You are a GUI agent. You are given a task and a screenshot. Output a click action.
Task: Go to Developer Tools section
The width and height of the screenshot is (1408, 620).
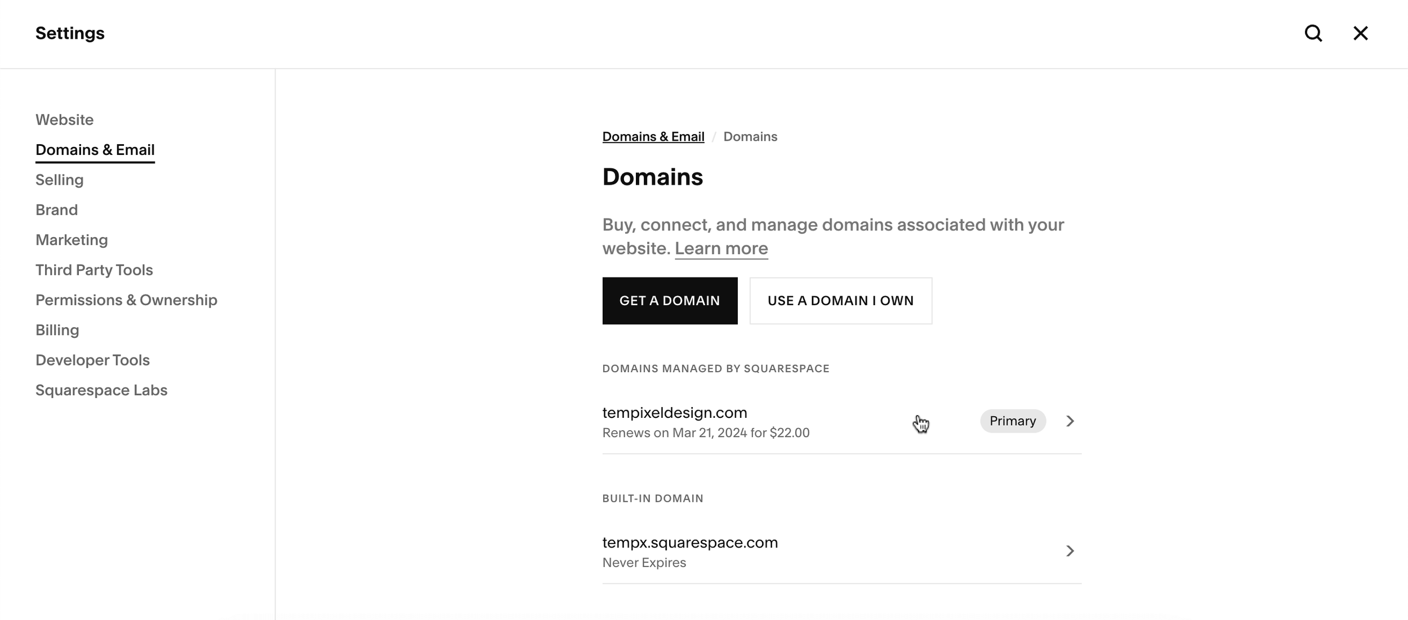(92, 360)
